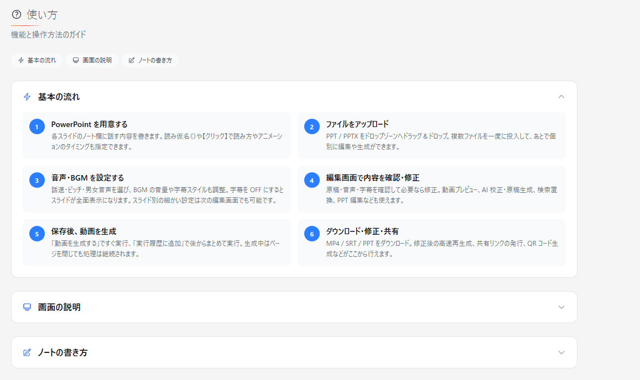Click description starting 「動画を生成する」ですぐ実行
640x380 pixels.
pos(165,249)
